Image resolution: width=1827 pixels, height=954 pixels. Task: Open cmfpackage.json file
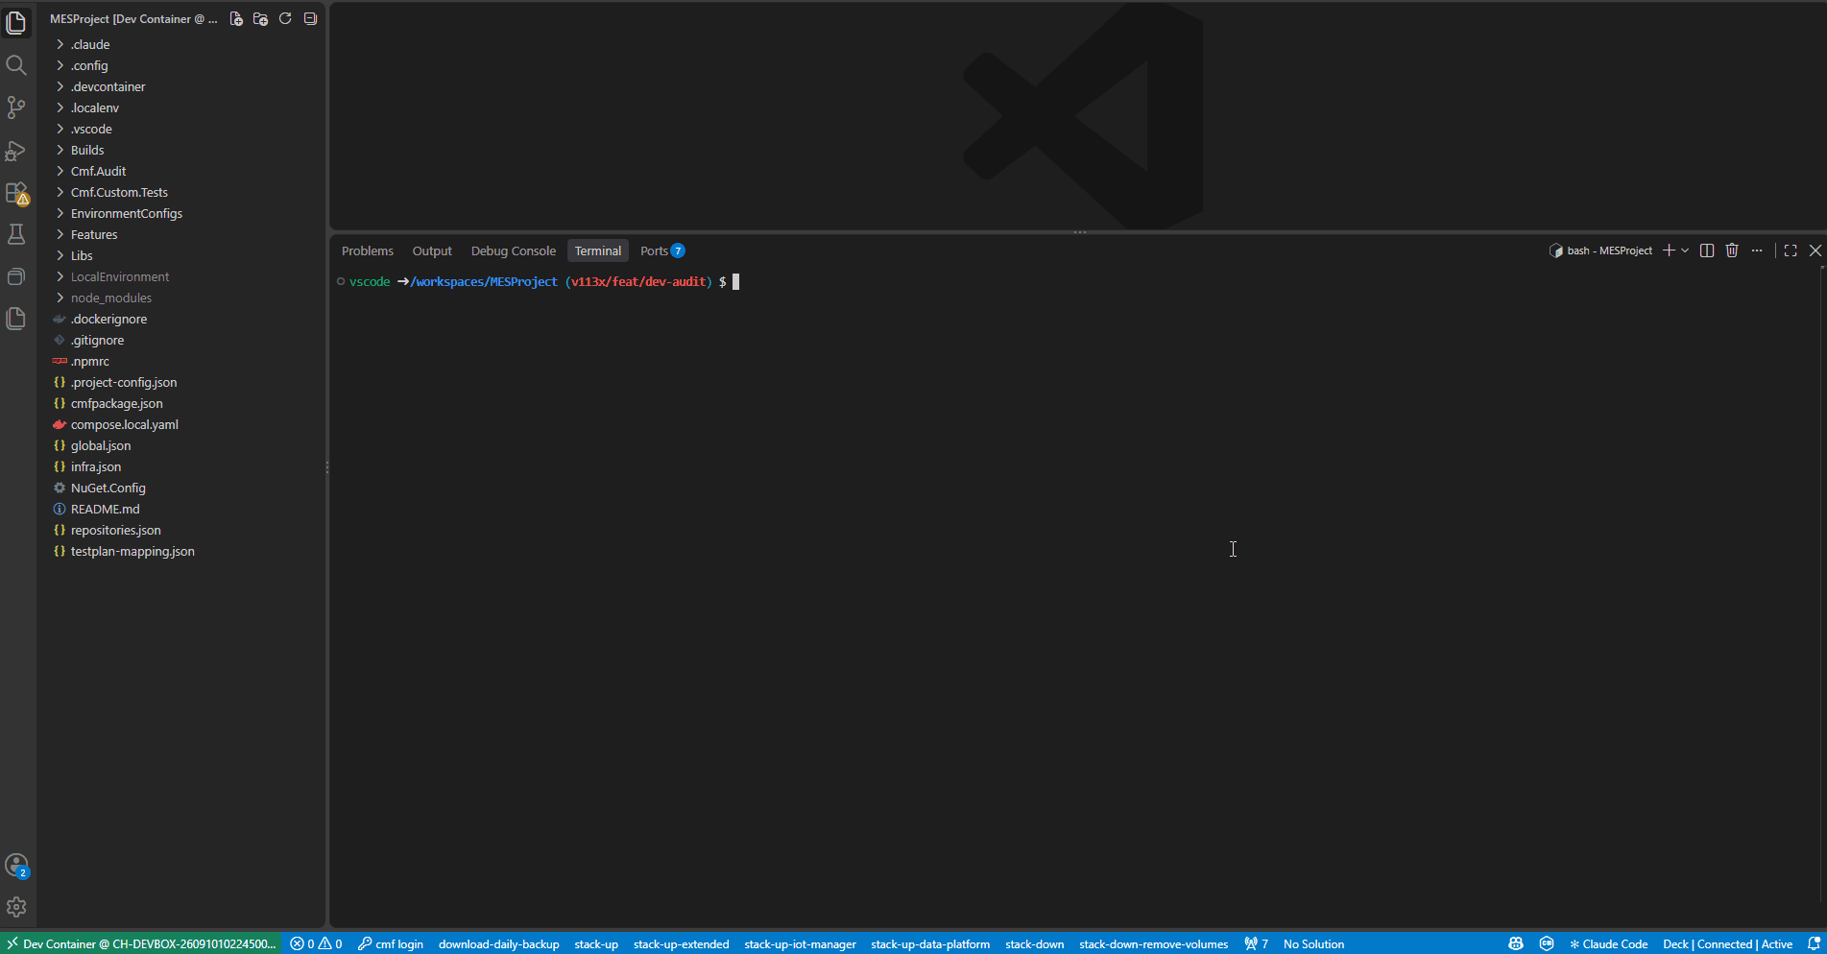[x=180, y=403]
